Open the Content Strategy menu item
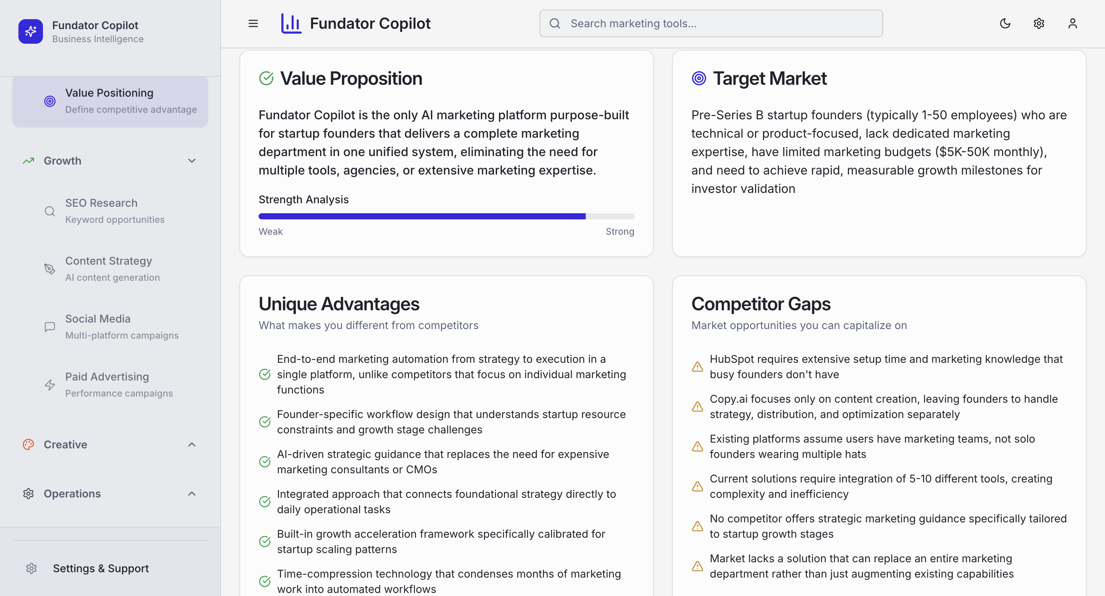 [110, 269]
